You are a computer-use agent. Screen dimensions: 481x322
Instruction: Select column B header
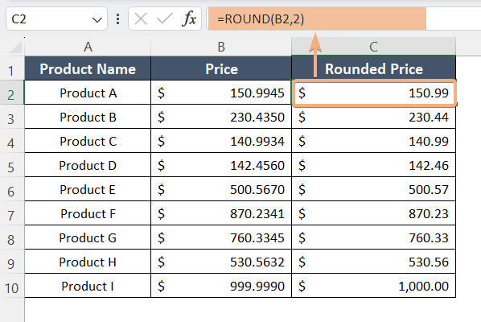pos(221,47)
